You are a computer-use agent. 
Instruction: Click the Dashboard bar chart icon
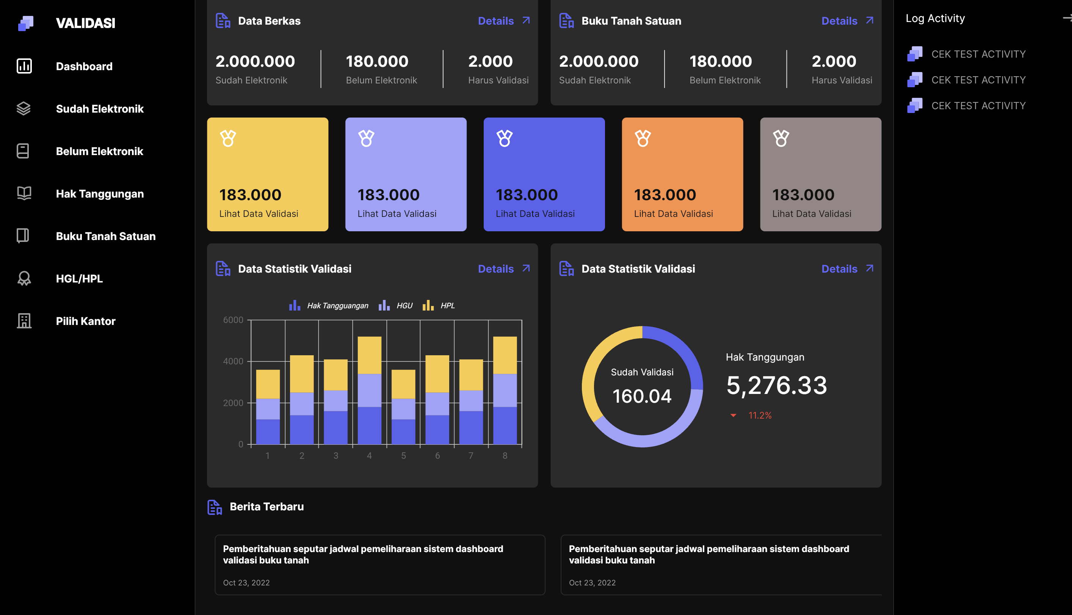(x=24, y=66)
